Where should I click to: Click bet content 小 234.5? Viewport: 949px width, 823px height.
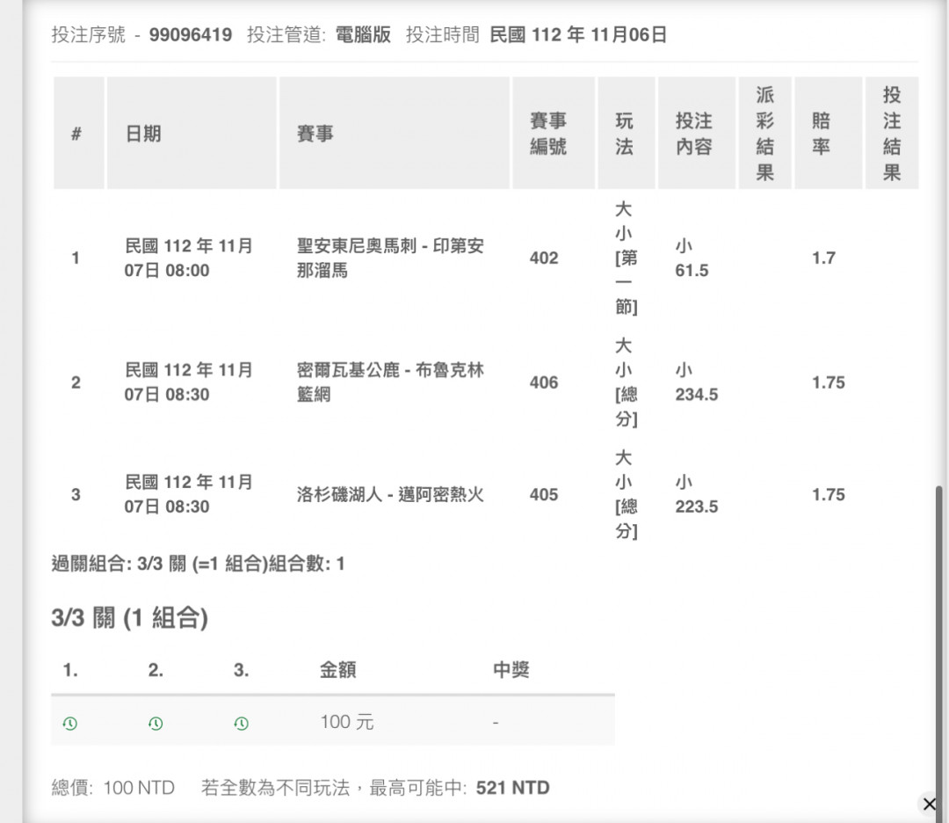pos(697,382)
